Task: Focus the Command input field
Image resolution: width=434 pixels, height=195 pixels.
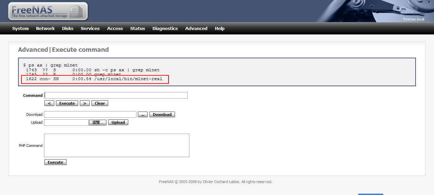Action: pyautogui.click(x=116, y=95)
